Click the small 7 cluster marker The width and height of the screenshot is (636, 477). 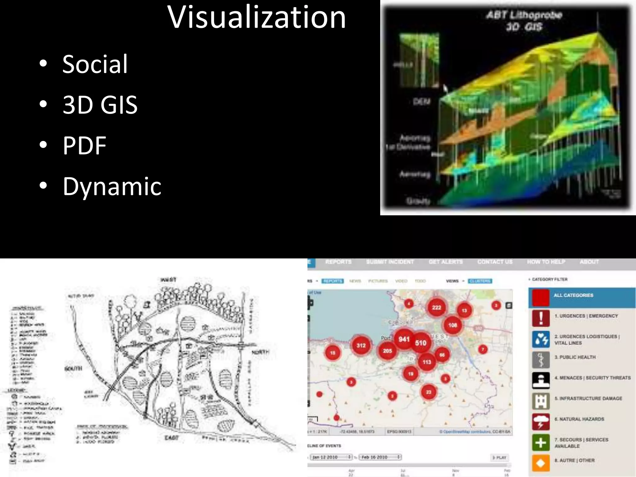click(x=483, y=349)
